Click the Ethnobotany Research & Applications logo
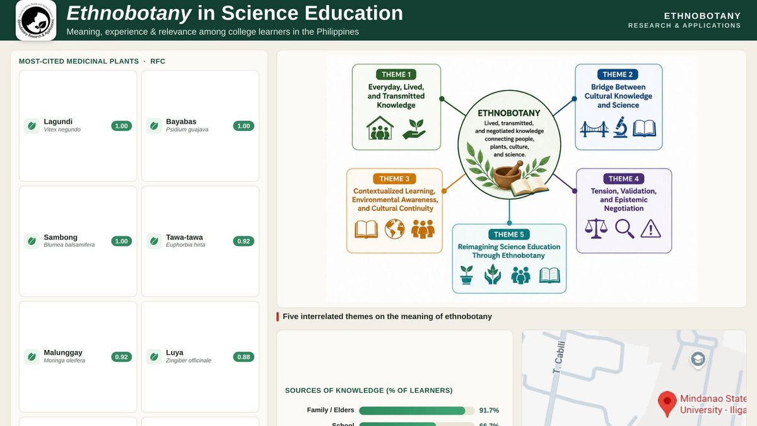Screen dimensions: 757x426 tap(36, 20)
